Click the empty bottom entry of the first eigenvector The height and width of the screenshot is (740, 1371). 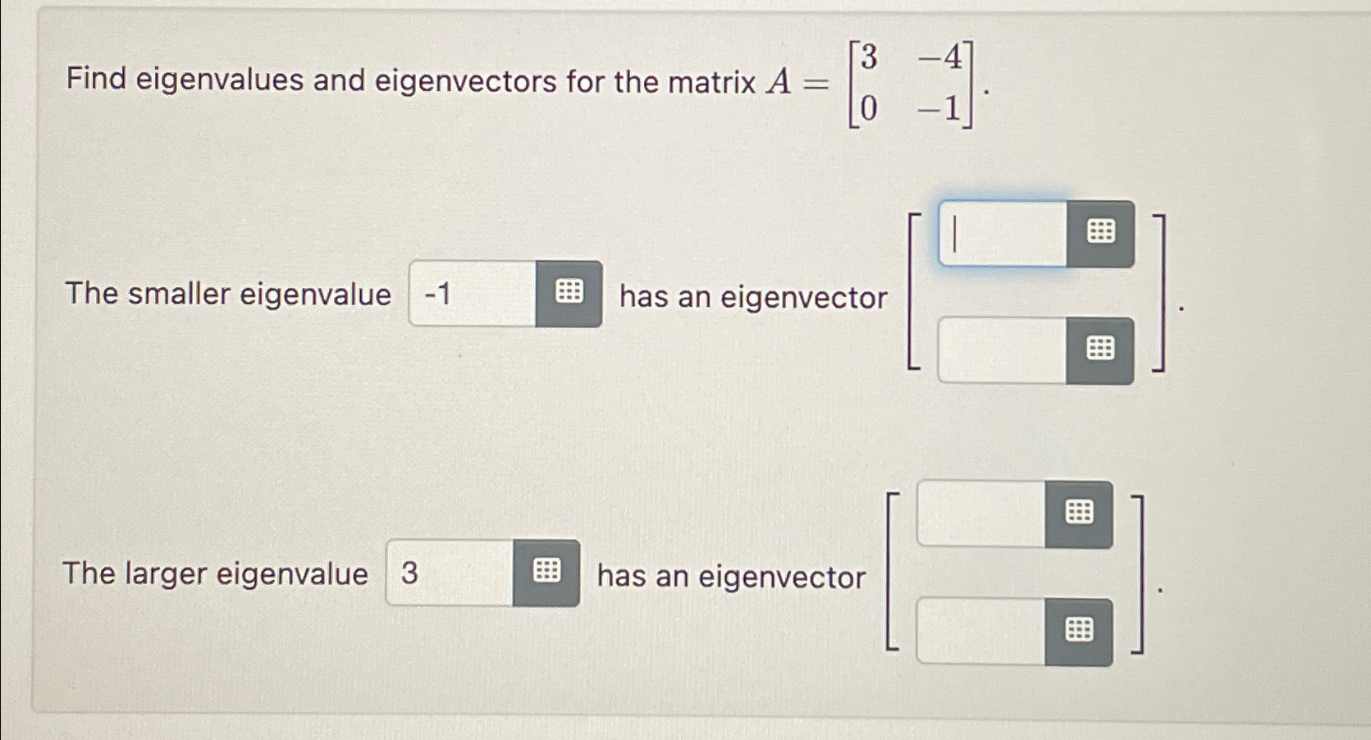(1001, 349)
